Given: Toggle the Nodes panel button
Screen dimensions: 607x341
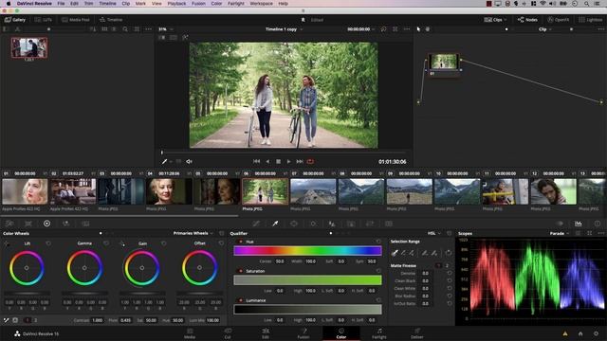Looking at the screenshot, I should coord(527,20).
